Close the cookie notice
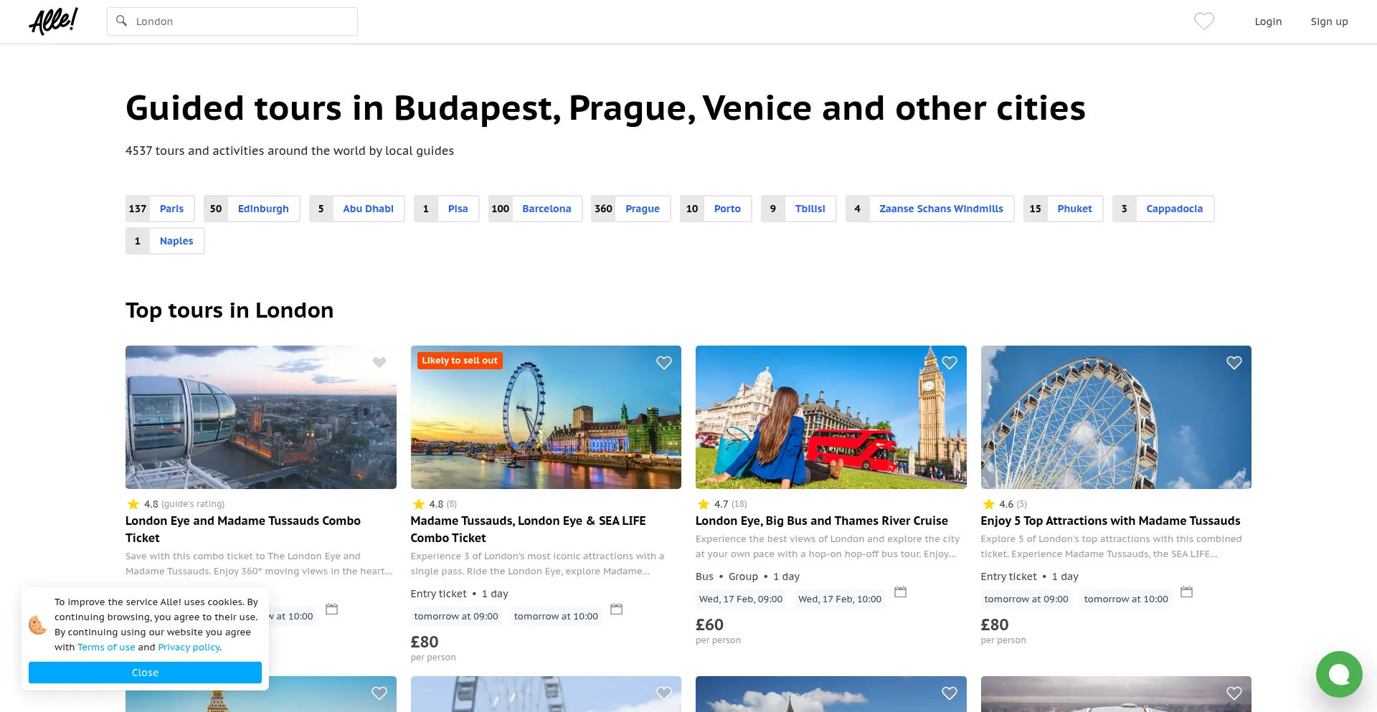The width and height of the screenshot is (1377, 712). pyautogui.click(x=145, y=673)
